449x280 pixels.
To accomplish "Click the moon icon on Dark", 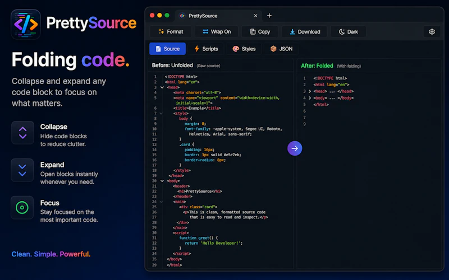I will (x=342, y=31).
